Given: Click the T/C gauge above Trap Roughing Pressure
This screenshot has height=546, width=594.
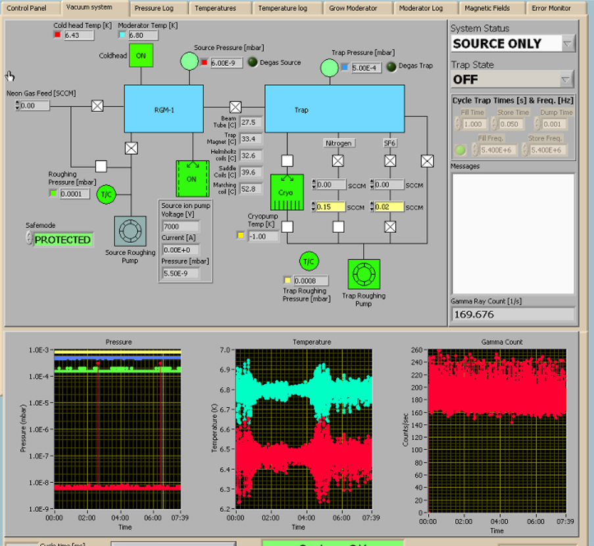Looking at the screenshot, I should pyautogui.click(x=309, y=261).
